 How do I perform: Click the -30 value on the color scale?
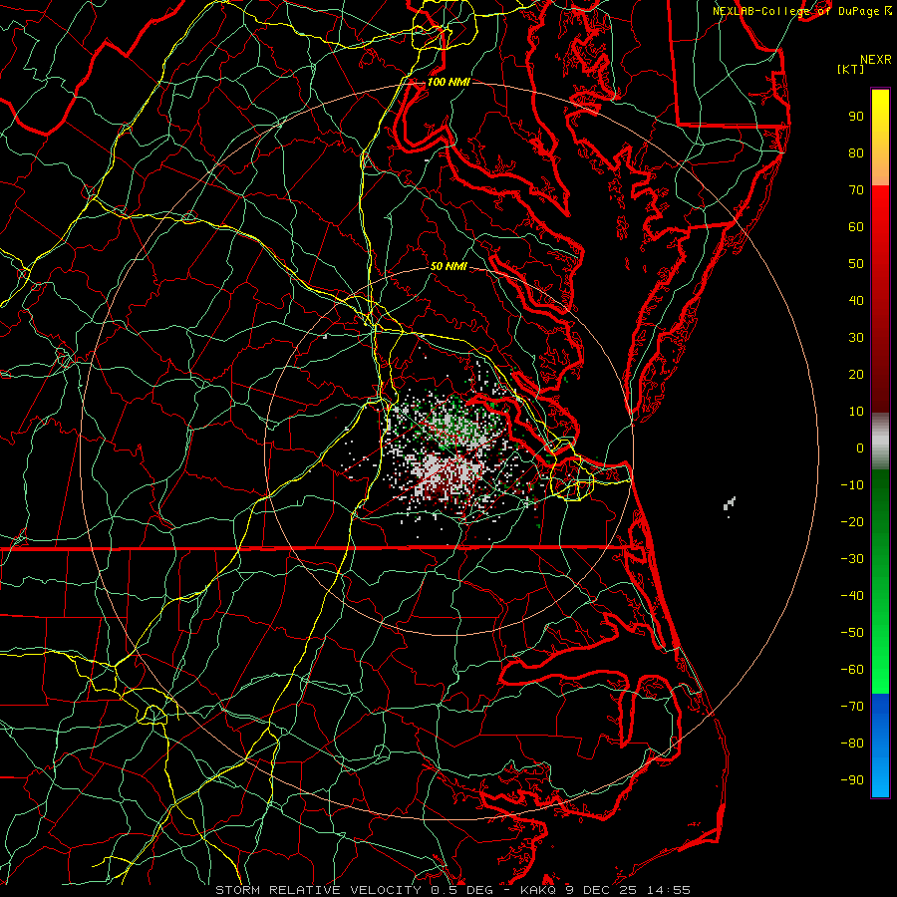click(852, 559)
